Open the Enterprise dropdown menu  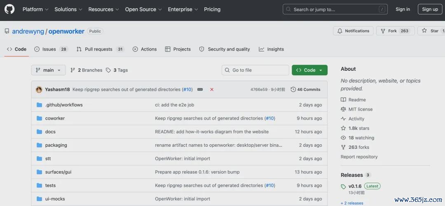183,9
